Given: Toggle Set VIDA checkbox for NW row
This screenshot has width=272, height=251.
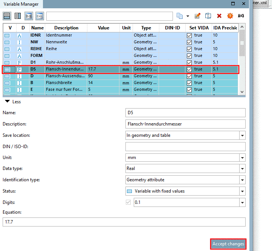Looking at the screenshot, I should click(189, 42).
